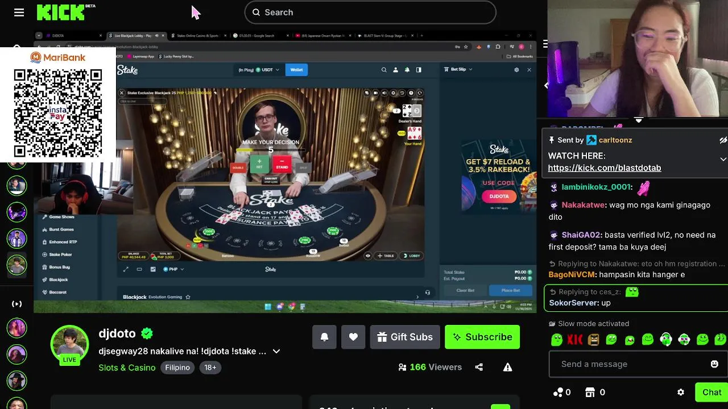The width and height of the screenshot is (728, 409).
Task: Open chat settings gear
Action: pos(681,392)
